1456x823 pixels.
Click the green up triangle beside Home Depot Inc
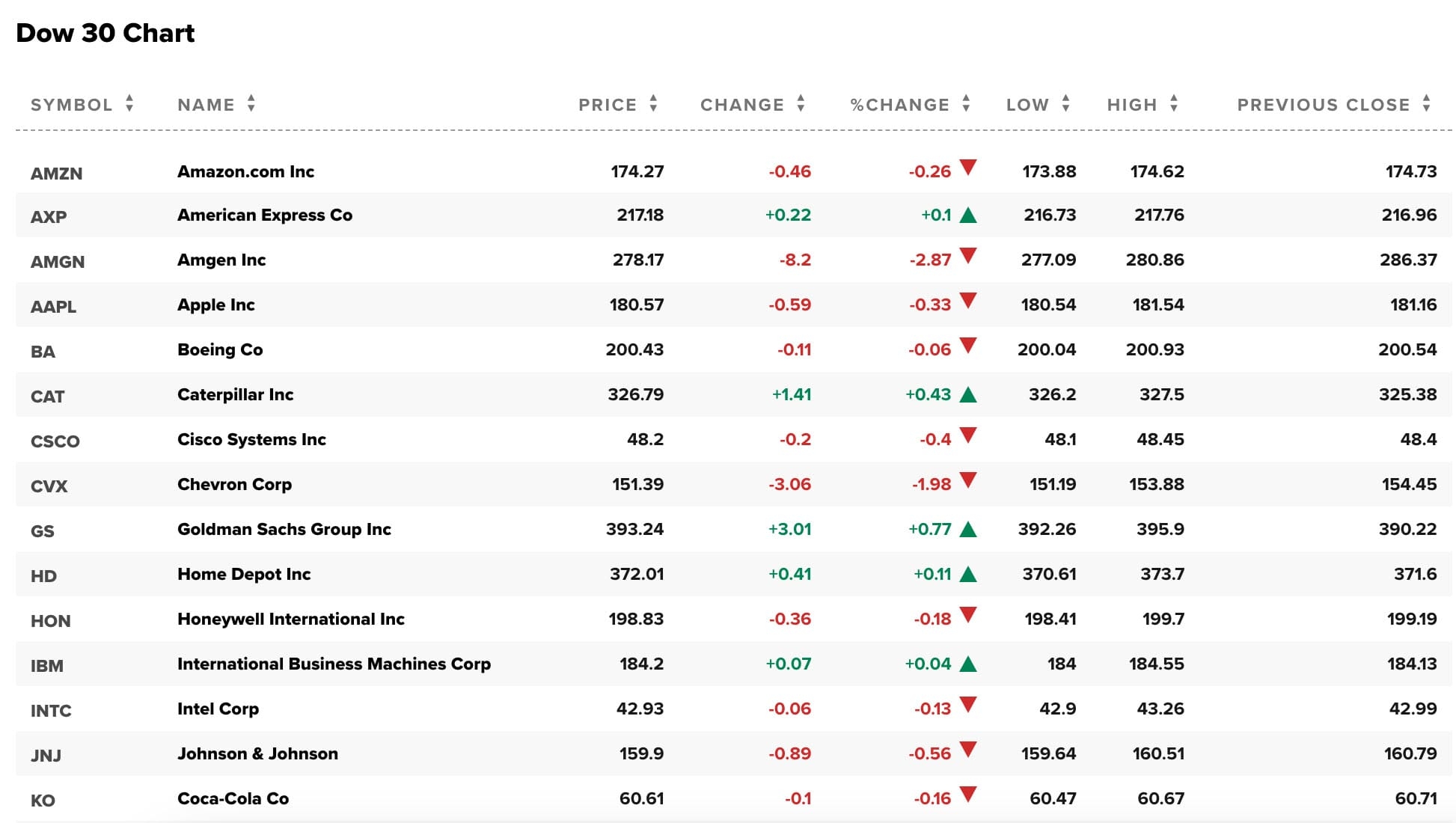[x=970, y=574]
